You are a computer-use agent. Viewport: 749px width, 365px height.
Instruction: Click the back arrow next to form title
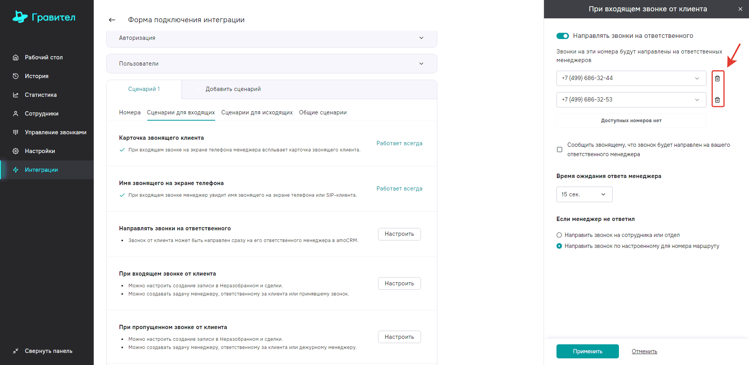point(112,20)
